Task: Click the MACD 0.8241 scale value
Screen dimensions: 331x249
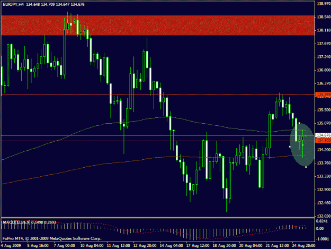Action: coord(321,221)
